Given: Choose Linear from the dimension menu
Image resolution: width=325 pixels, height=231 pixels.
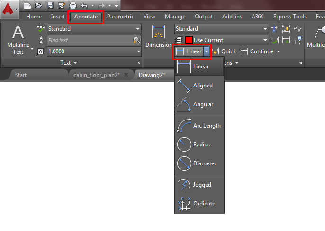Looking at the screenshot, I should 199,67.
